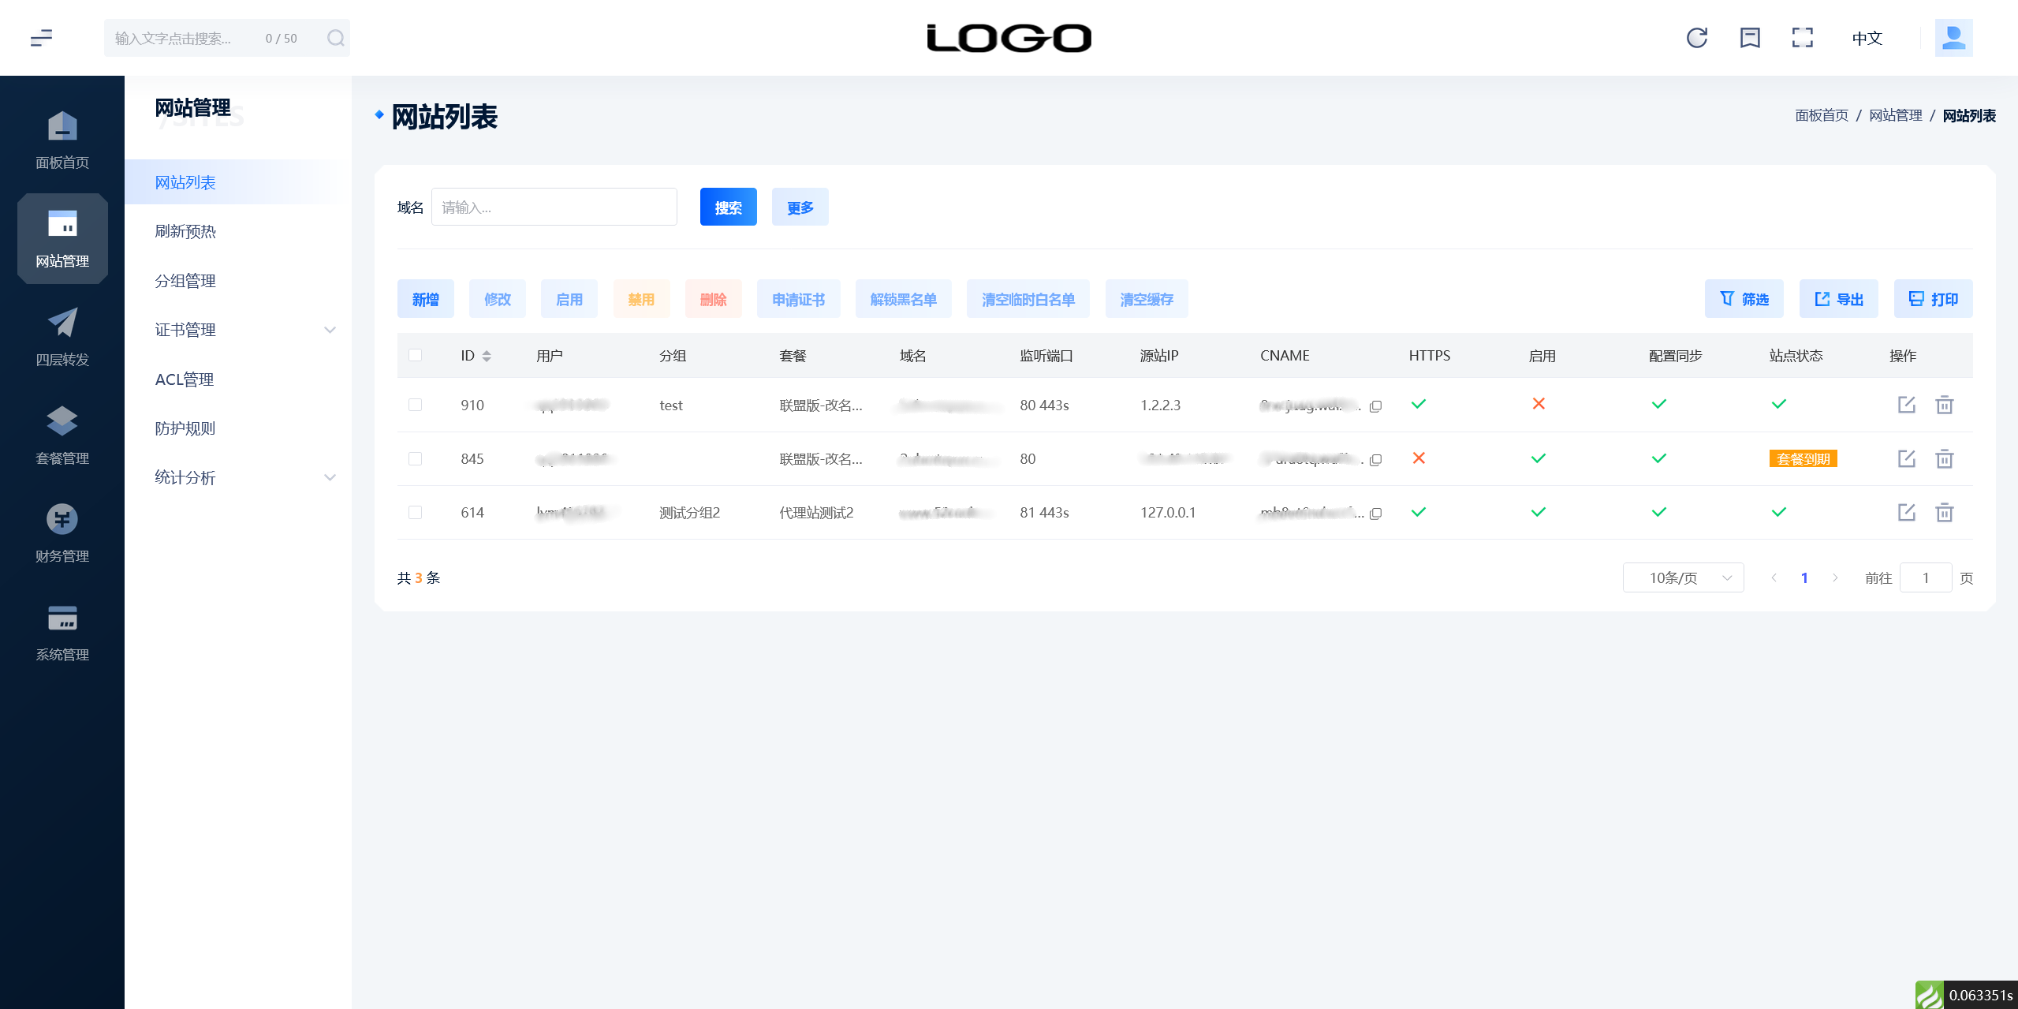Viewport: 2018px width, 1009px height.
Task: Click the refresh icon in the top bar
Action: 1696,38
